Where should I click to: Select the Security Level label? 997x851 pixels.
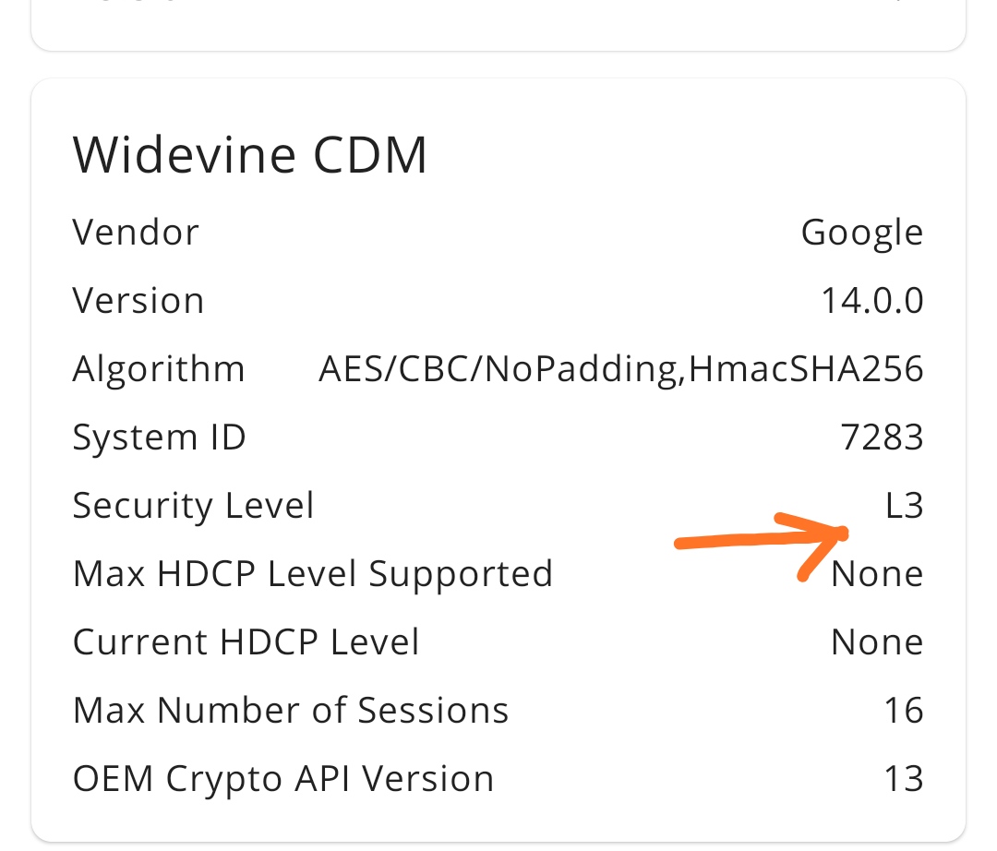pos(193,507)
